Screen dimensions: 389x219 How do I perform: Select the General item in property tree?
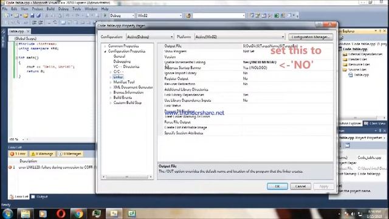(x=119, y=57)
